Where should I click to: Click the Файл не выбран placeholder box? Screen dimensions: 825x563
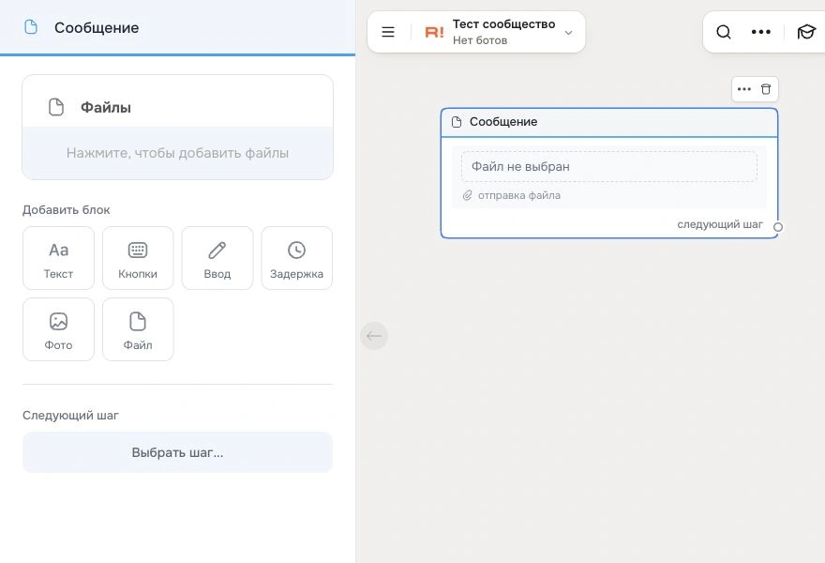[609, 166]
